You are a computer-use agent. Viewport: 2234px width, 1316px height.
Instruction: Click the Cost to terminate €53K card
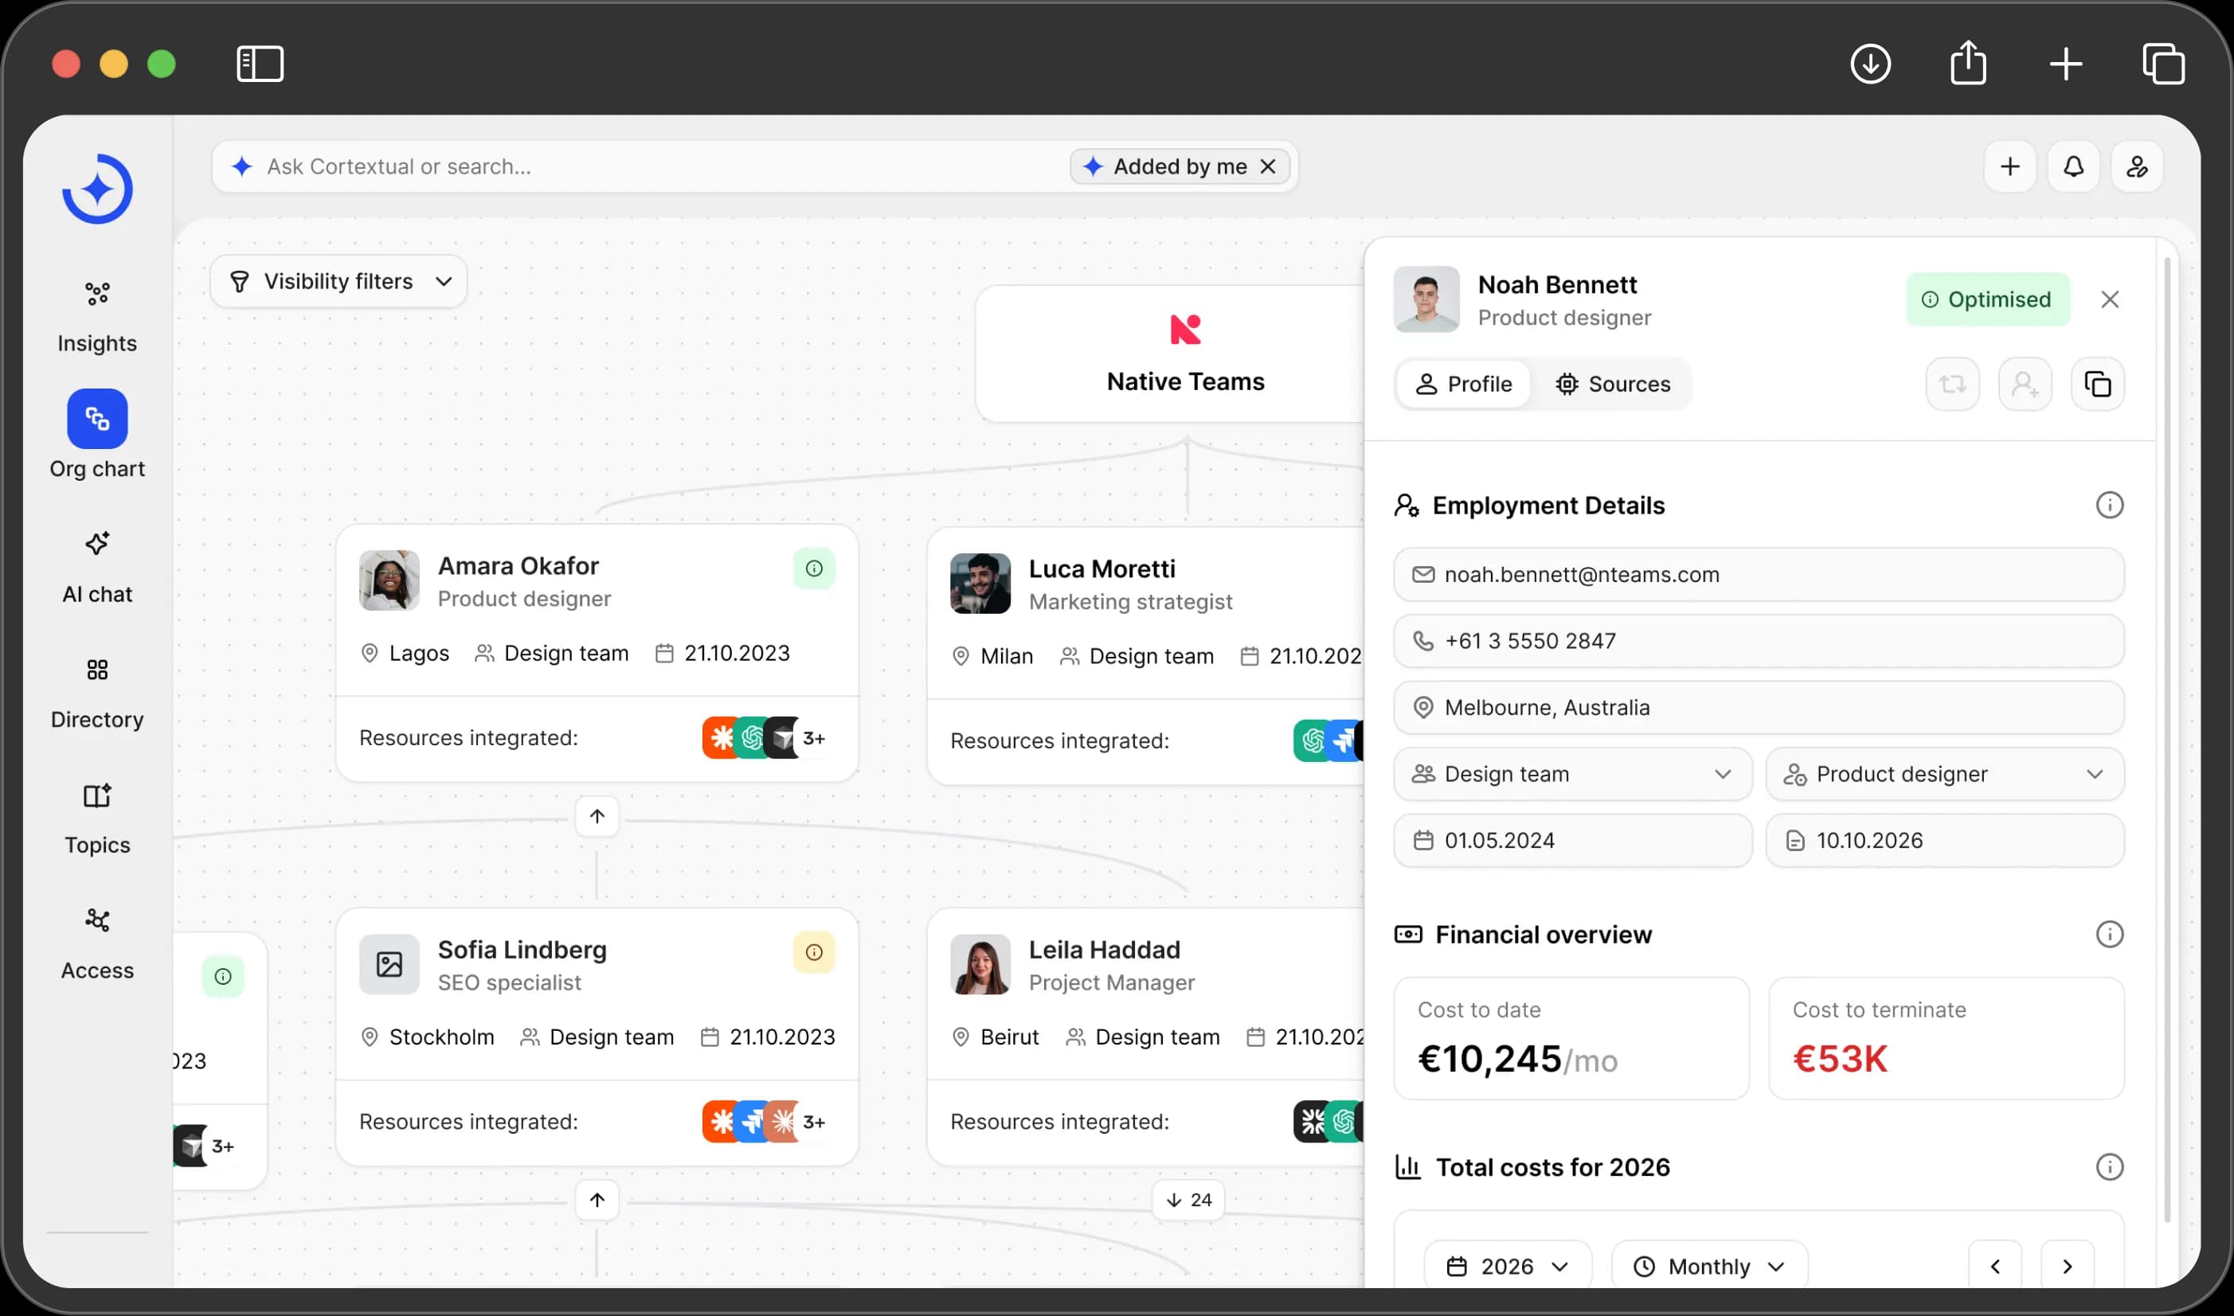1946,1038
